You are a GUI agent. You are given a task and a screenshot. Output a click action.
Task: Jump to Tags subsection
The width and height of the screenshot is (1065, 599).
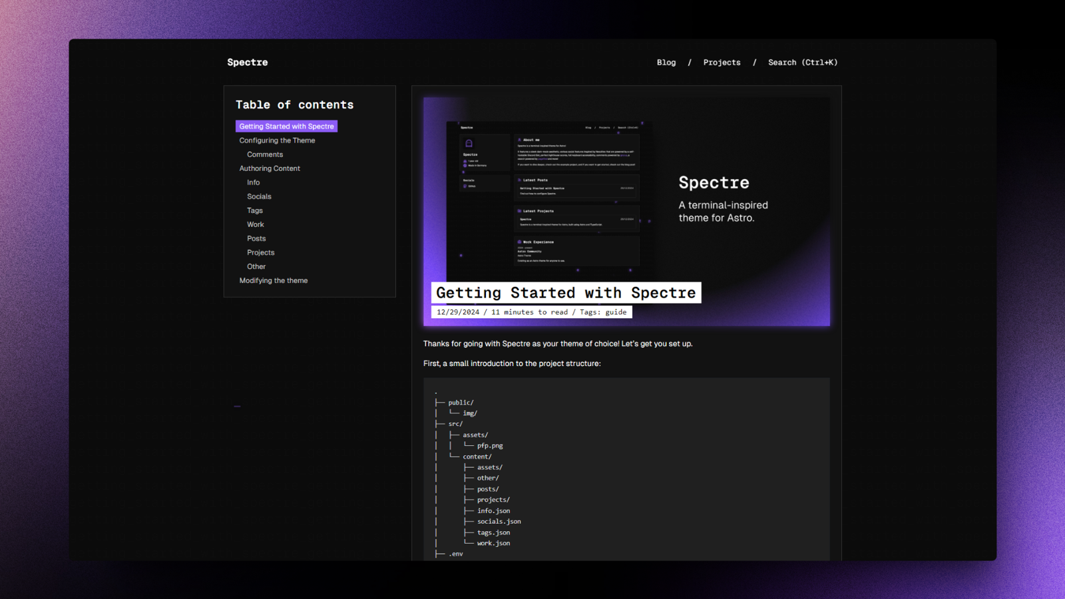click(x=255, y=210)
